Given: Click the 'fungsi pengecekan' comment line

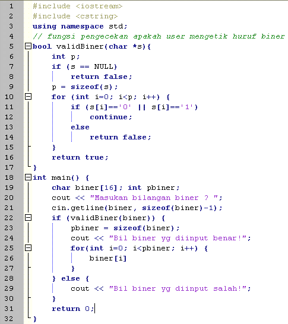Looking at the screenshot, I should [159, 36].
